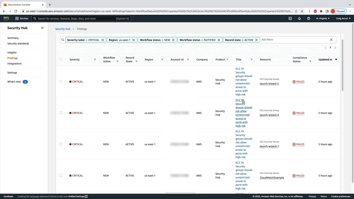Image resolution: width=354 pixels, height=199 pixels.
Task: Open the N. Virginia region selector
Action: [323, 19]
